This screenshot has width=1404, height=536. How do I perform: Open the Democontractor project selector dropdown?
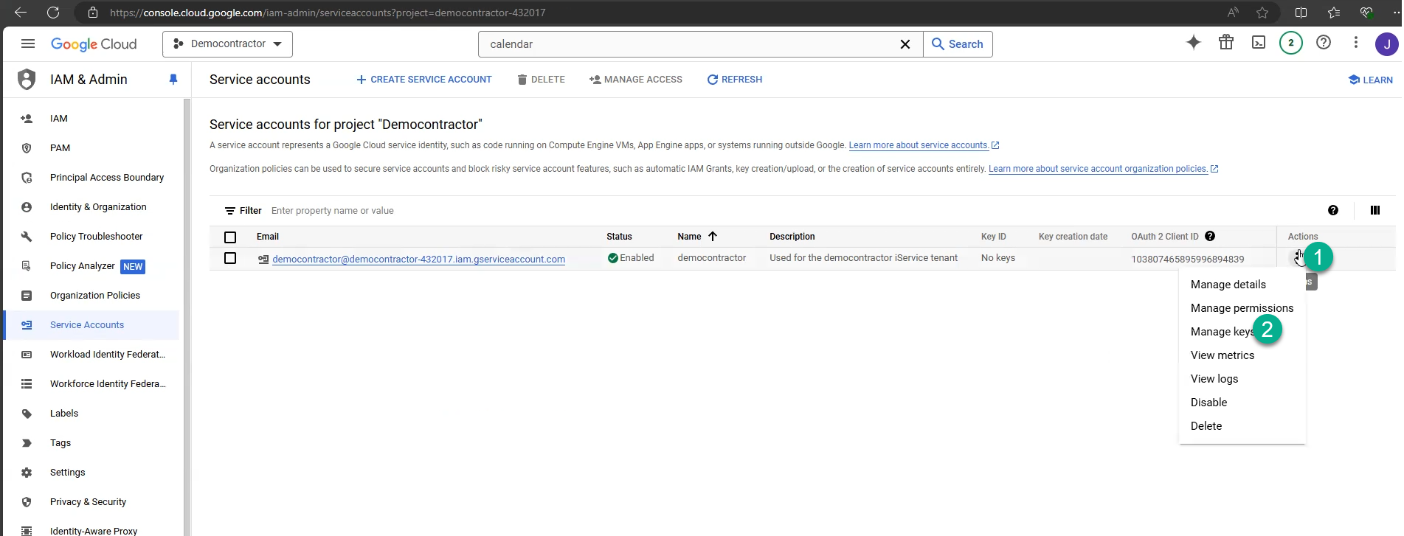(x=227, y=44)
